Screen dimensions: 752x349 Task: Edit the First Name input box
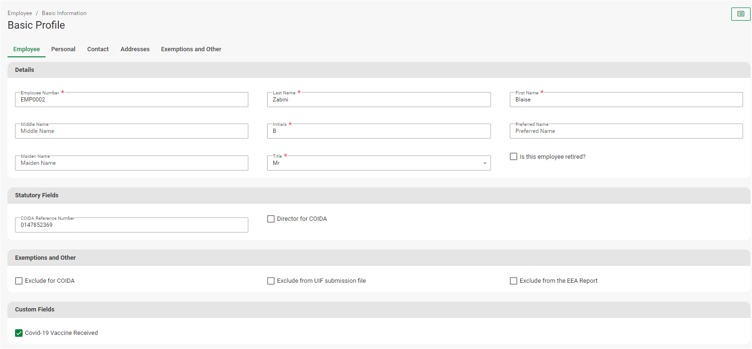[626, 100]
